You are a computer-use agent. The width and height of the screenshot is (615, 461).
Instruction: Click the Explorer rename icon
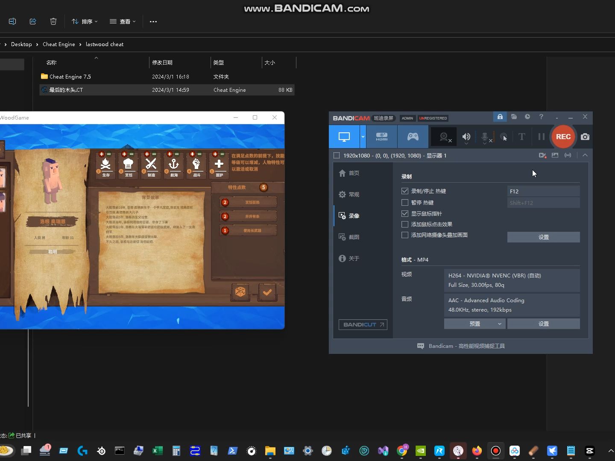12,21
